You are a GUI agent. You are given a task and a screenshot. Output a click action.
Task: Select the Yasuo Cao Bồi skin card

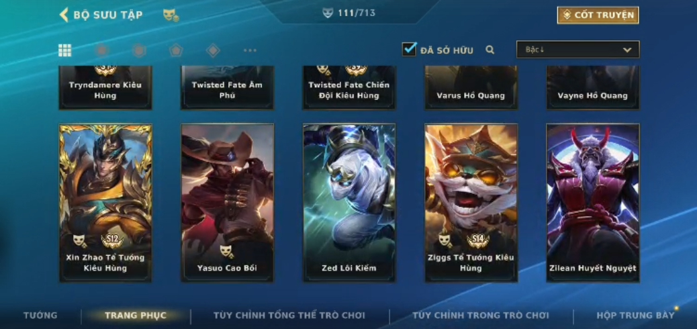227,203
